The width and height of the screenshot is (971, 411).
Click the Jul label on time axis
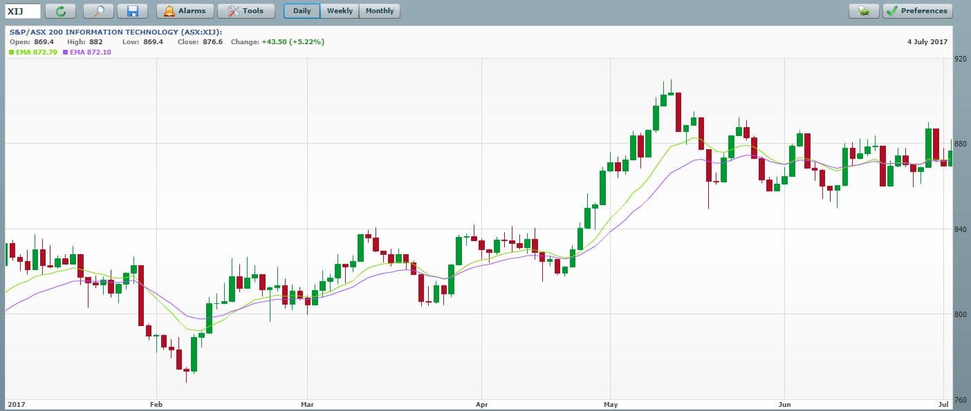coord(945,405)
